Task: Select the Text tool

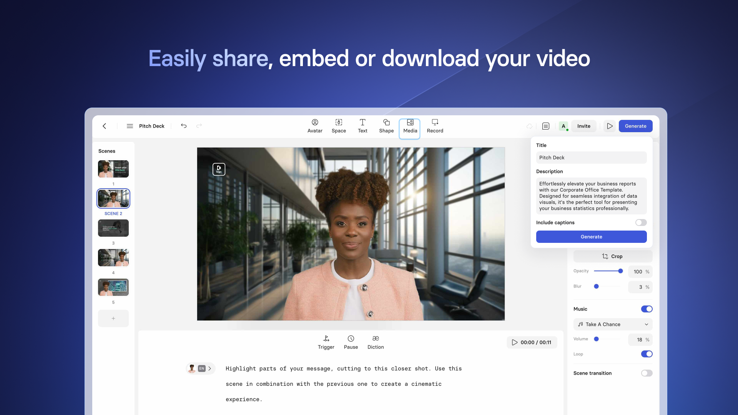Action: click(362, 126)
